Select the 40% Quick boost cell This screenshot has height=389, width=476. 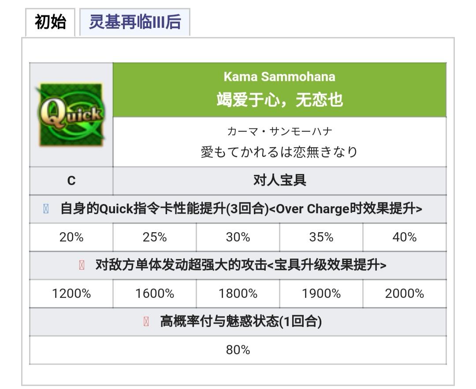405,237
